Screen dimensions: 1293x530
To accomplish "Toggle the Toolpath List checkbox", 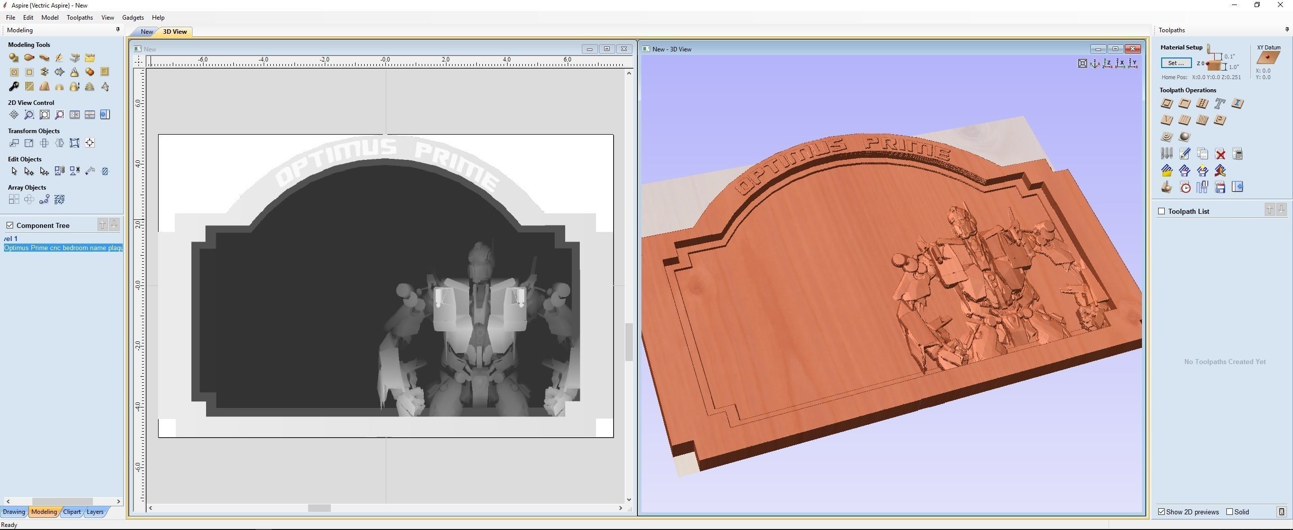I will (x=1162, y=211).
